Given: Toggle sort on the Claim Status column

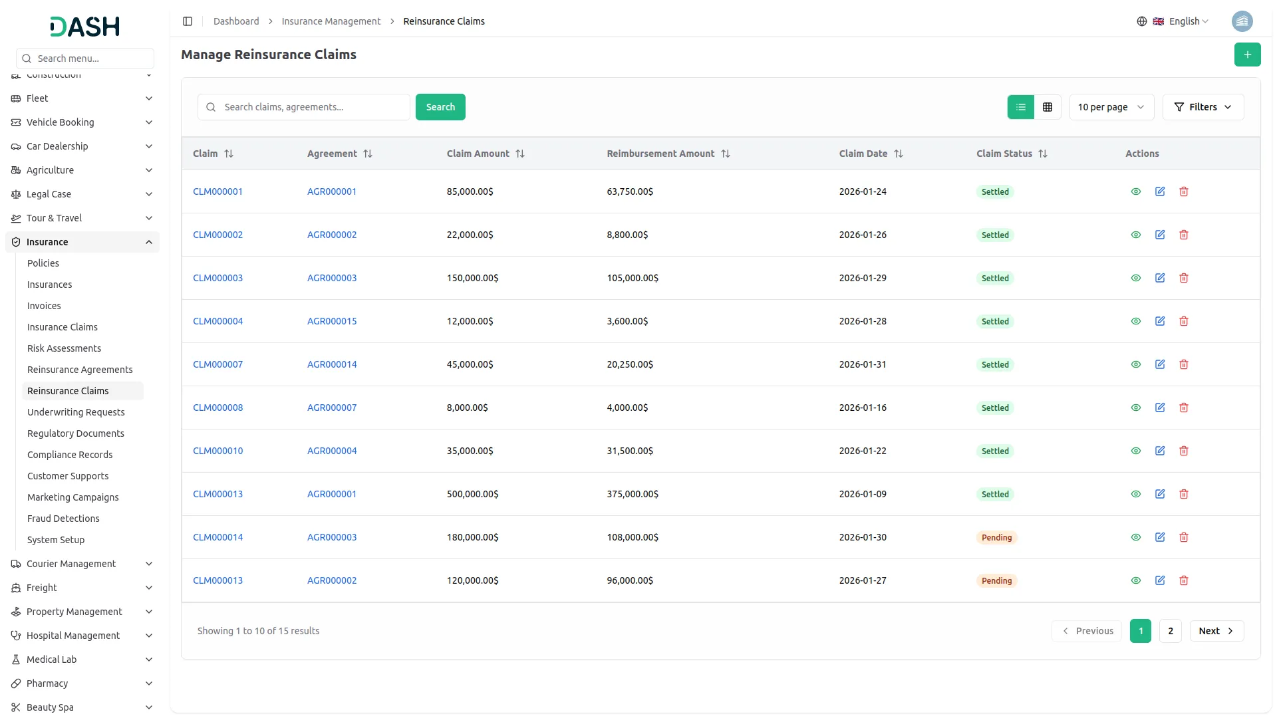Looking at the screenshot, I should [x=1044, y=154].
